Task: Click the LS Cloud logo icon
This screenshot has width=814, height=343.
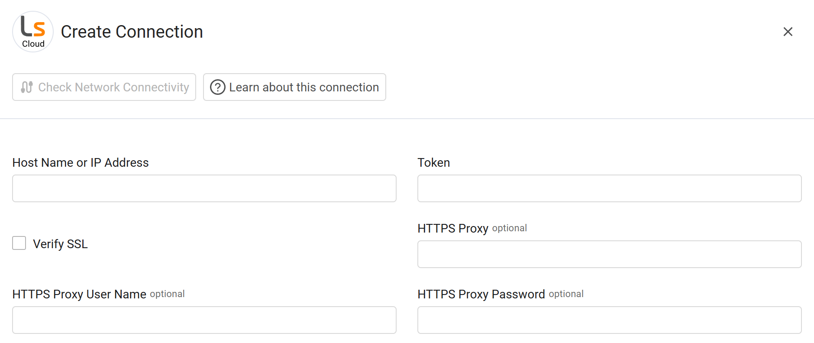Action: click(x=32, y=31)
